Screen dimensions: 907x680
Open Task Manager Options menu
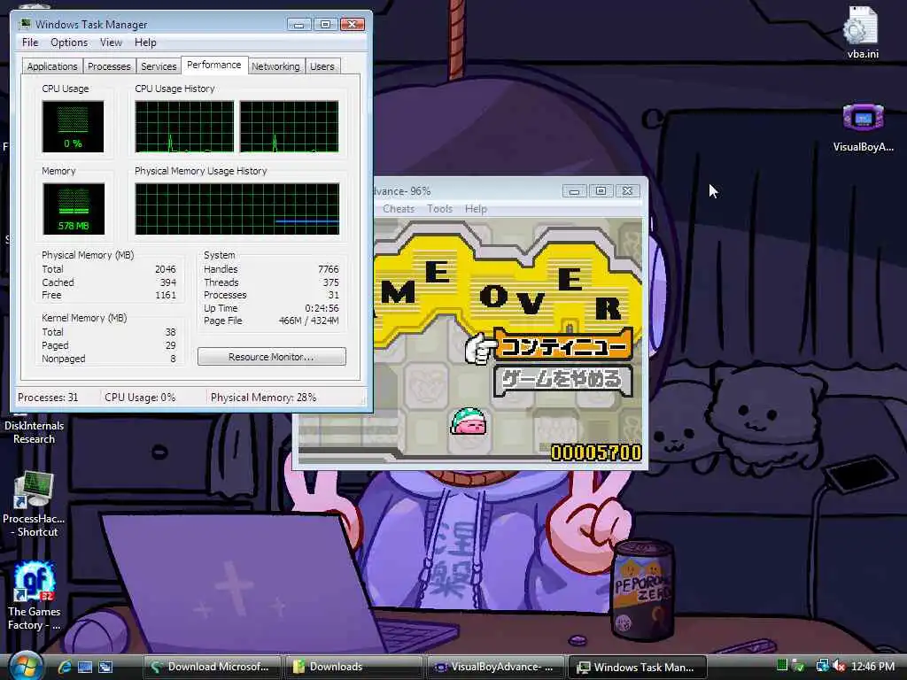pos(69,42)
